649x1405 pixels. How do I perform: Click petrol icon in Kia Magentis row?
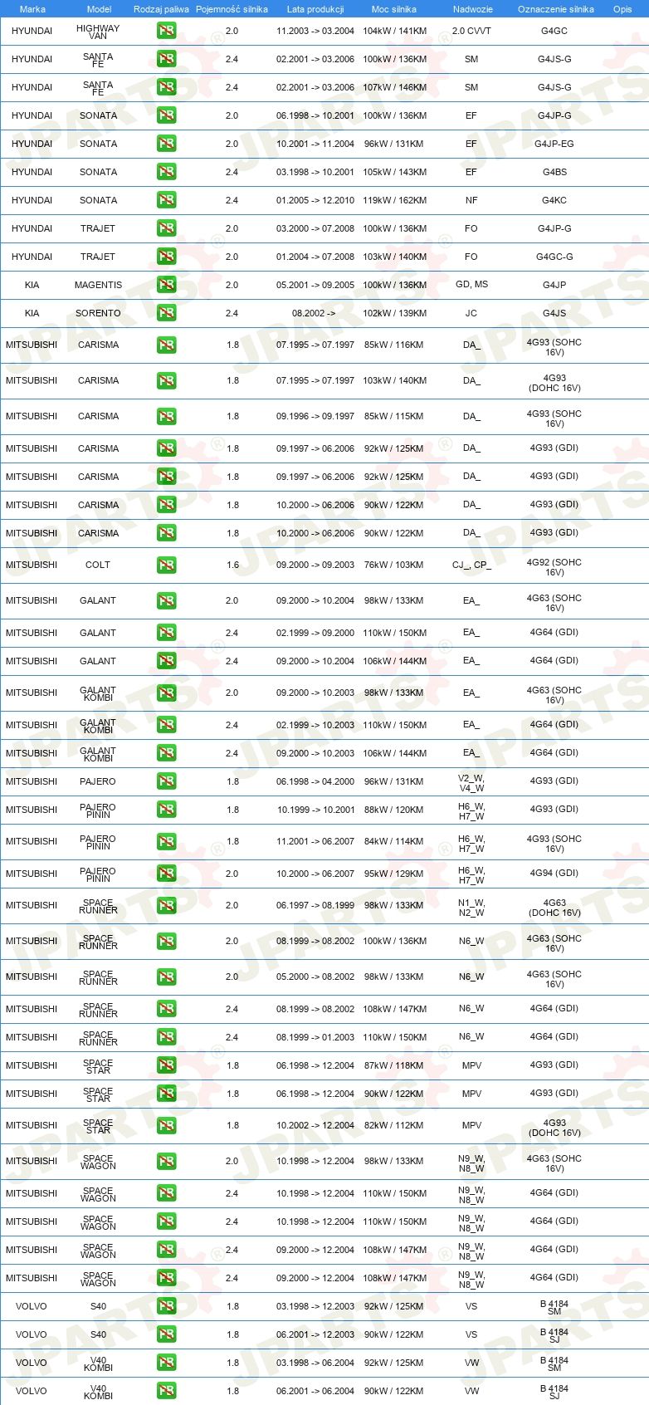point(166,285)
